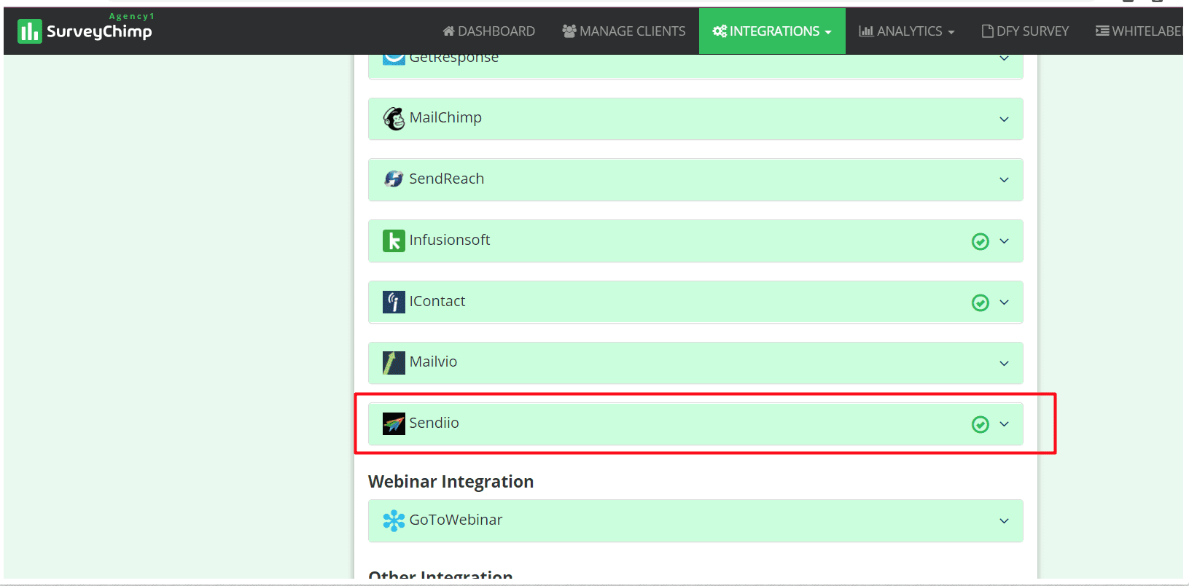This screenshot has width=1189, height=586.
Task: Open the Analytics menu
Action: (x=906, y=31)
